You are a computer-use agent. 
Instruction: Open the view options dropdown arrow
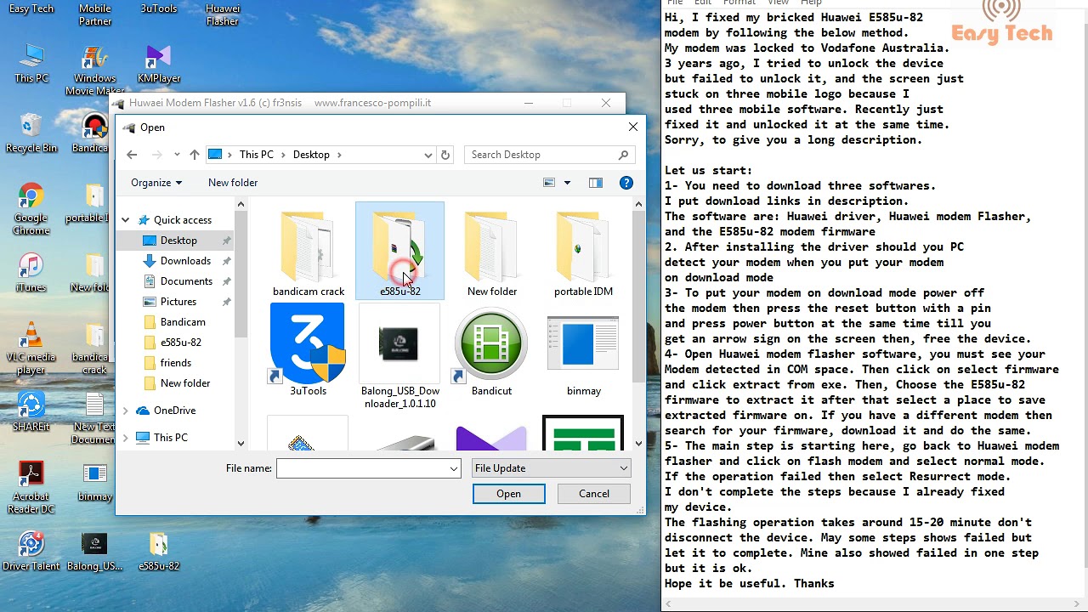point(567,183)
